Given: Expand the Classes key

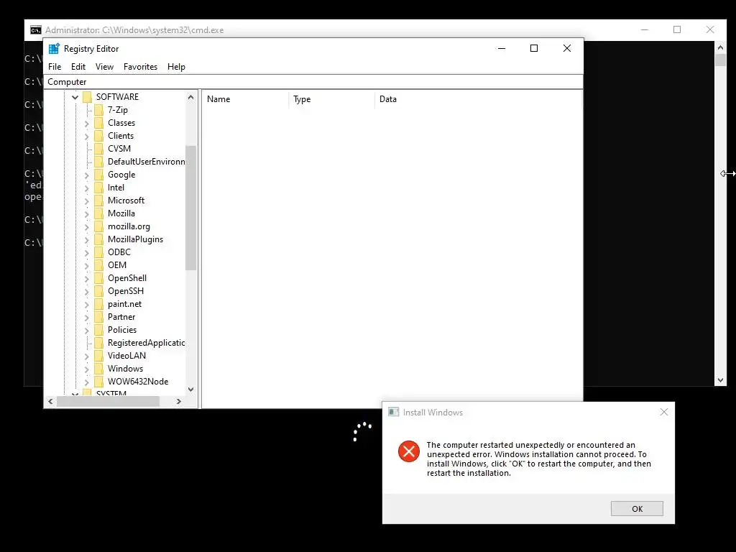Looking at the screenshot, I should [86, 124].
